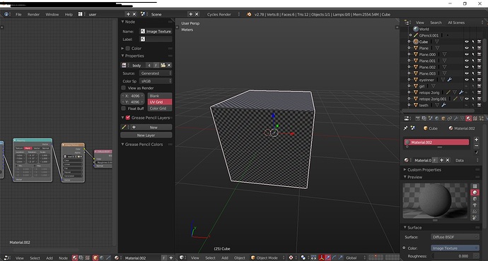Collapse the material Preview panel
The width and height of the screenshot is (488, 261).
point(405,177)
